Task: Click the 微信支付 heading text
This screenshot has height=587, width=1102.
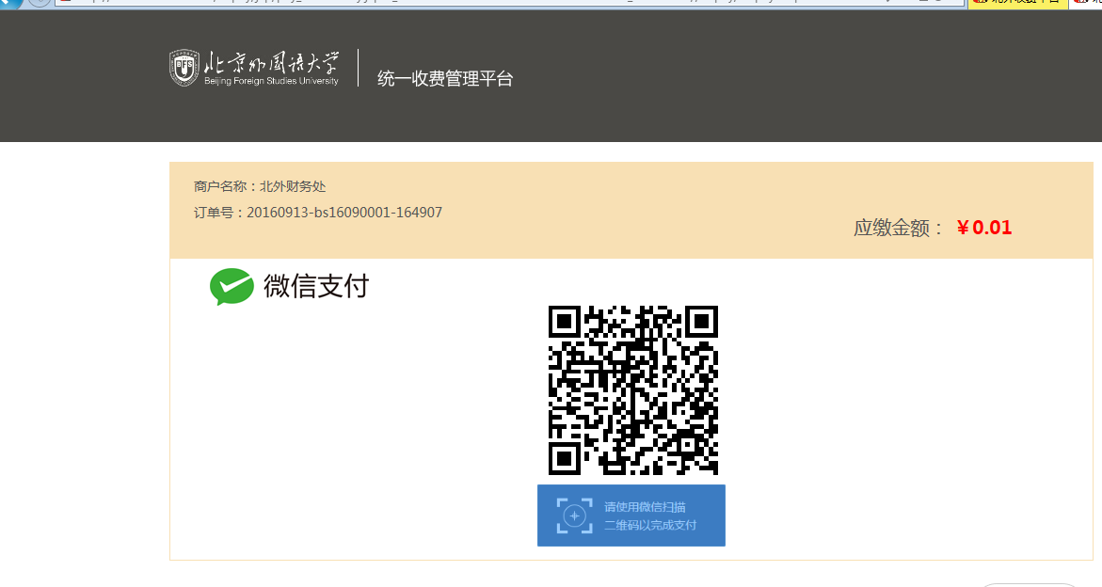Action: 316,286
